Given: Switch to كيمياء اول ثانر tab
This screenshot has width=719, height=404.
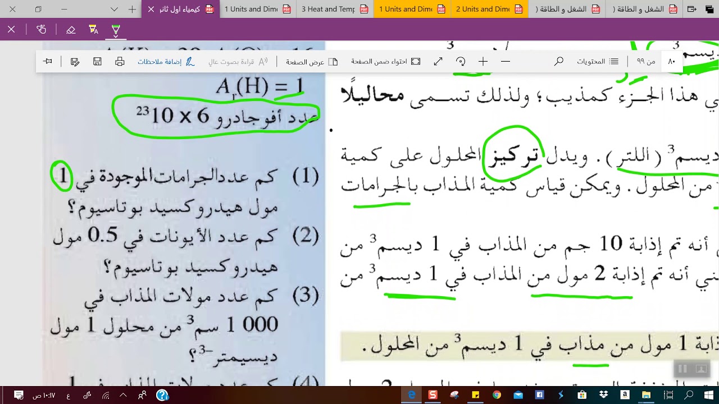Looking at the screenshot, I should [180, 9].
